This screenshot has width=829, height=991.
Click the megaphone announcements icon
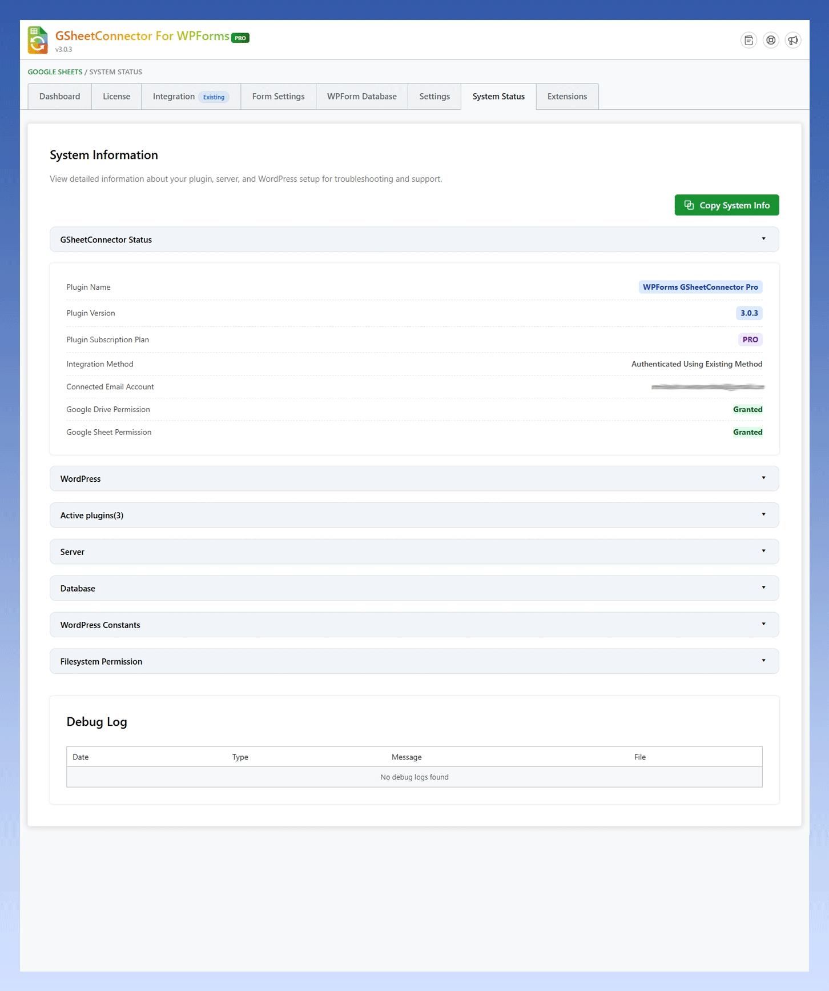pos(793,40)
